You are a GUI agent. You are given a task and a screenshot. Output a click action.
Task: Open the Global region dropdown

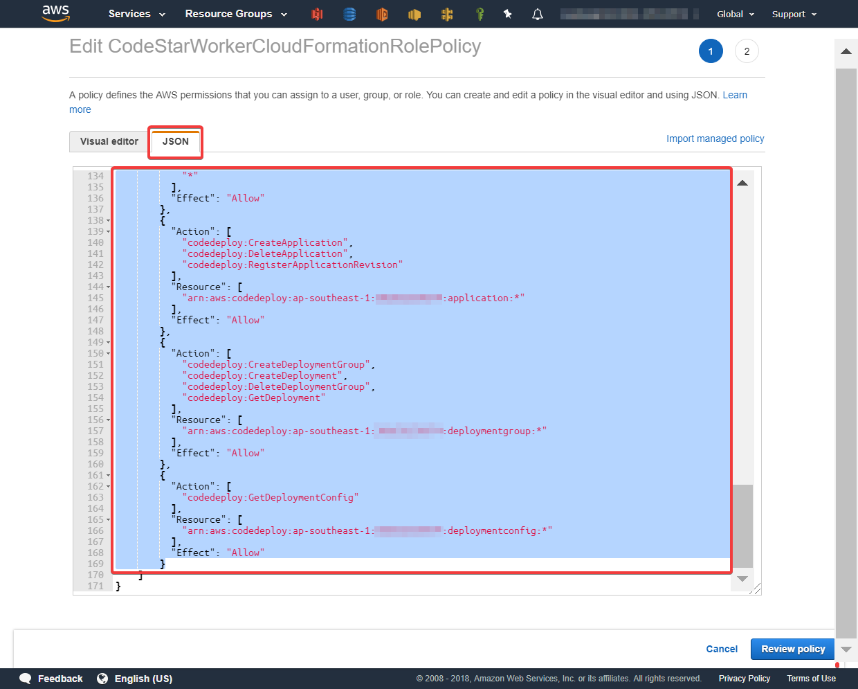[736, 14]
